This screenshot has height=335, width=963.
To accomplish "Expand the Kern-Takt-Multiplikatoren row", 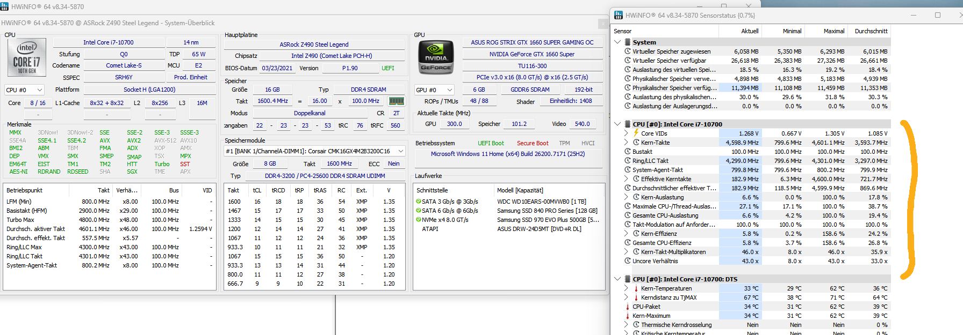I will tap(626, 251).
